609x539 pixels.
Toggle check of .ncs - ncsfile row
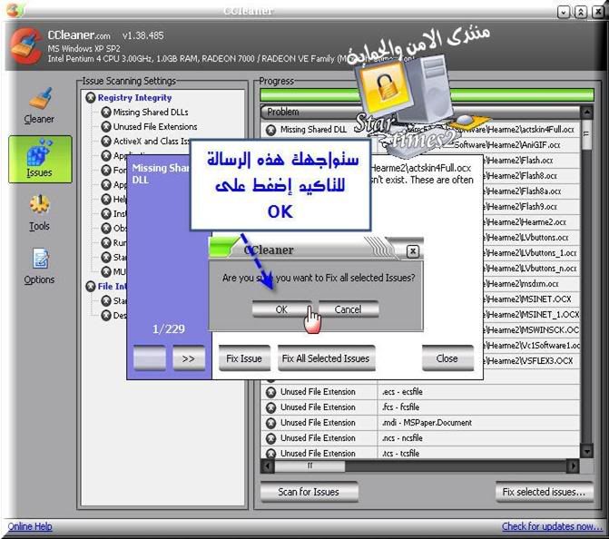271,438
